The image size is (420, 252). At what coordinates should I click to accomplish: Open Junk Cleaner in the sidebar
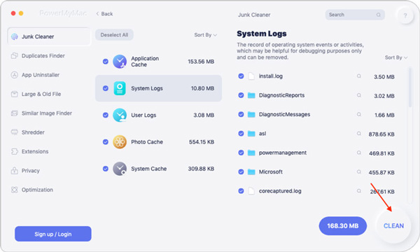(49, 36)
